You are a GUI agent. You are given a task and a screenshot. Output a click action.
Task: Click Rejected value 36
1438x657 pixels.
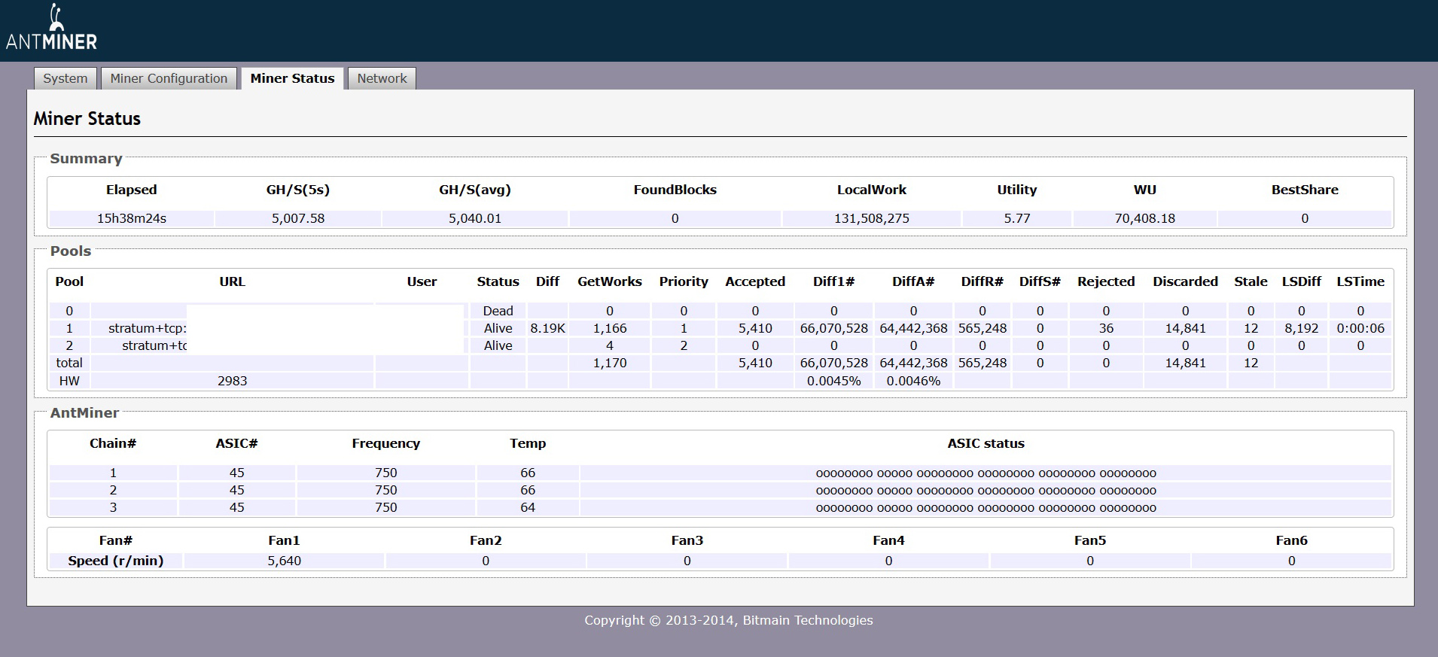tap(1106, 328)
